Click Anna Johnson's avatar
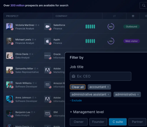Viewport: 147px width, 127px height. 9,99
